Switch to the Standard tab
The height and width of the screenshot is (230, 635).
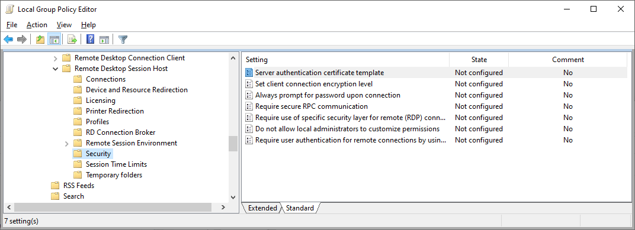(x=300, y=208)
